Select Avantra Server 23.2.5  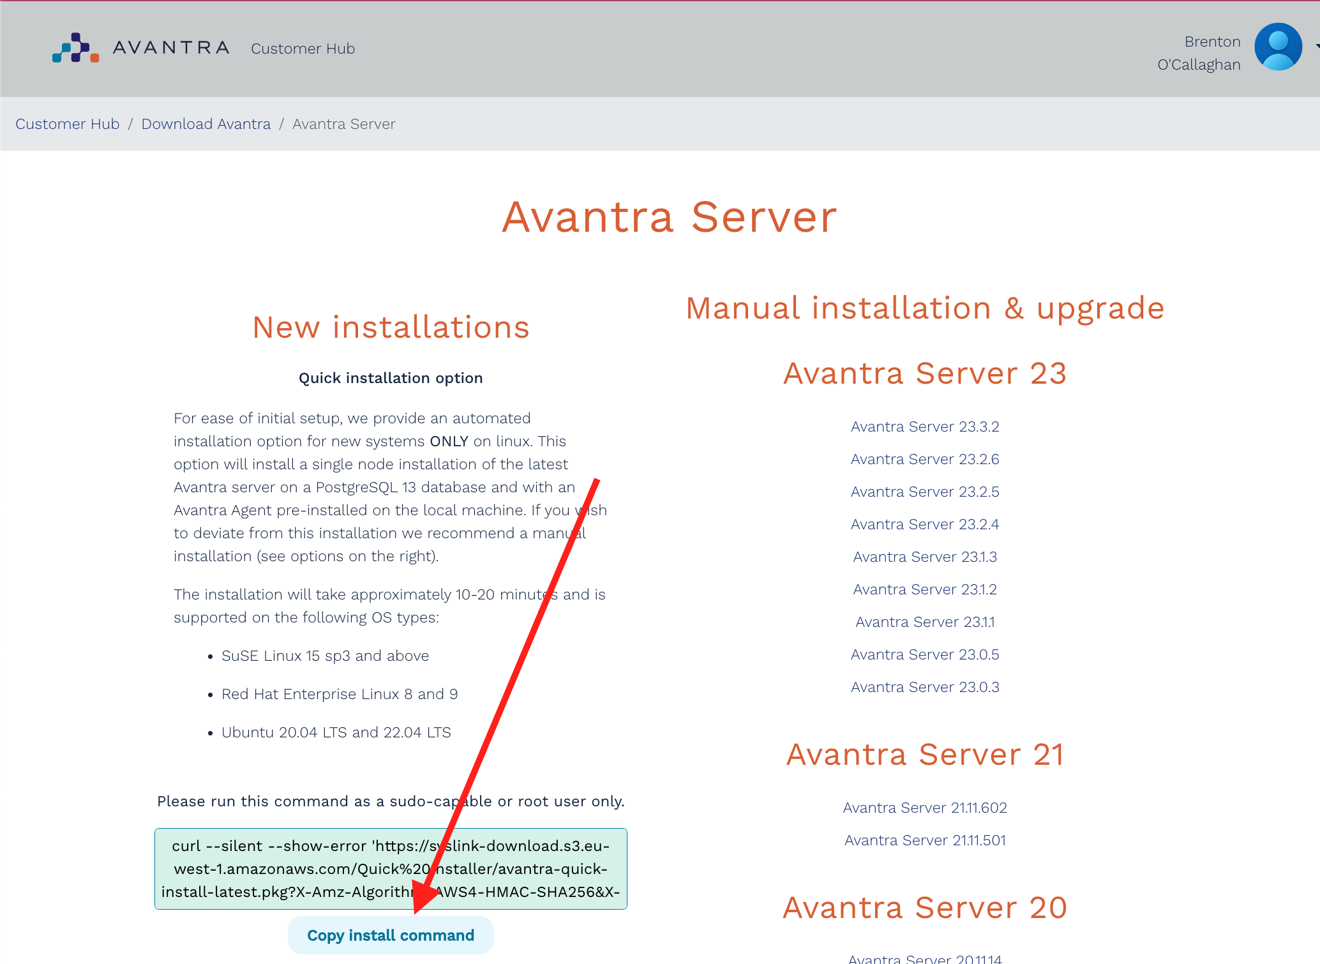(x=925, y=491)
